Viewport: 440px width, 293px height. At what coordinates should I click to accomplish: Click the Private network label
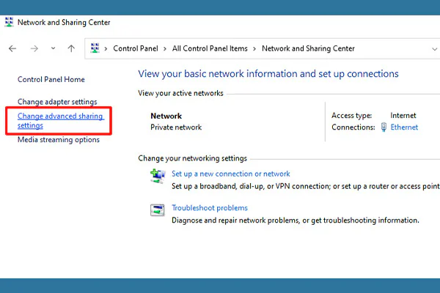(176, 127)
